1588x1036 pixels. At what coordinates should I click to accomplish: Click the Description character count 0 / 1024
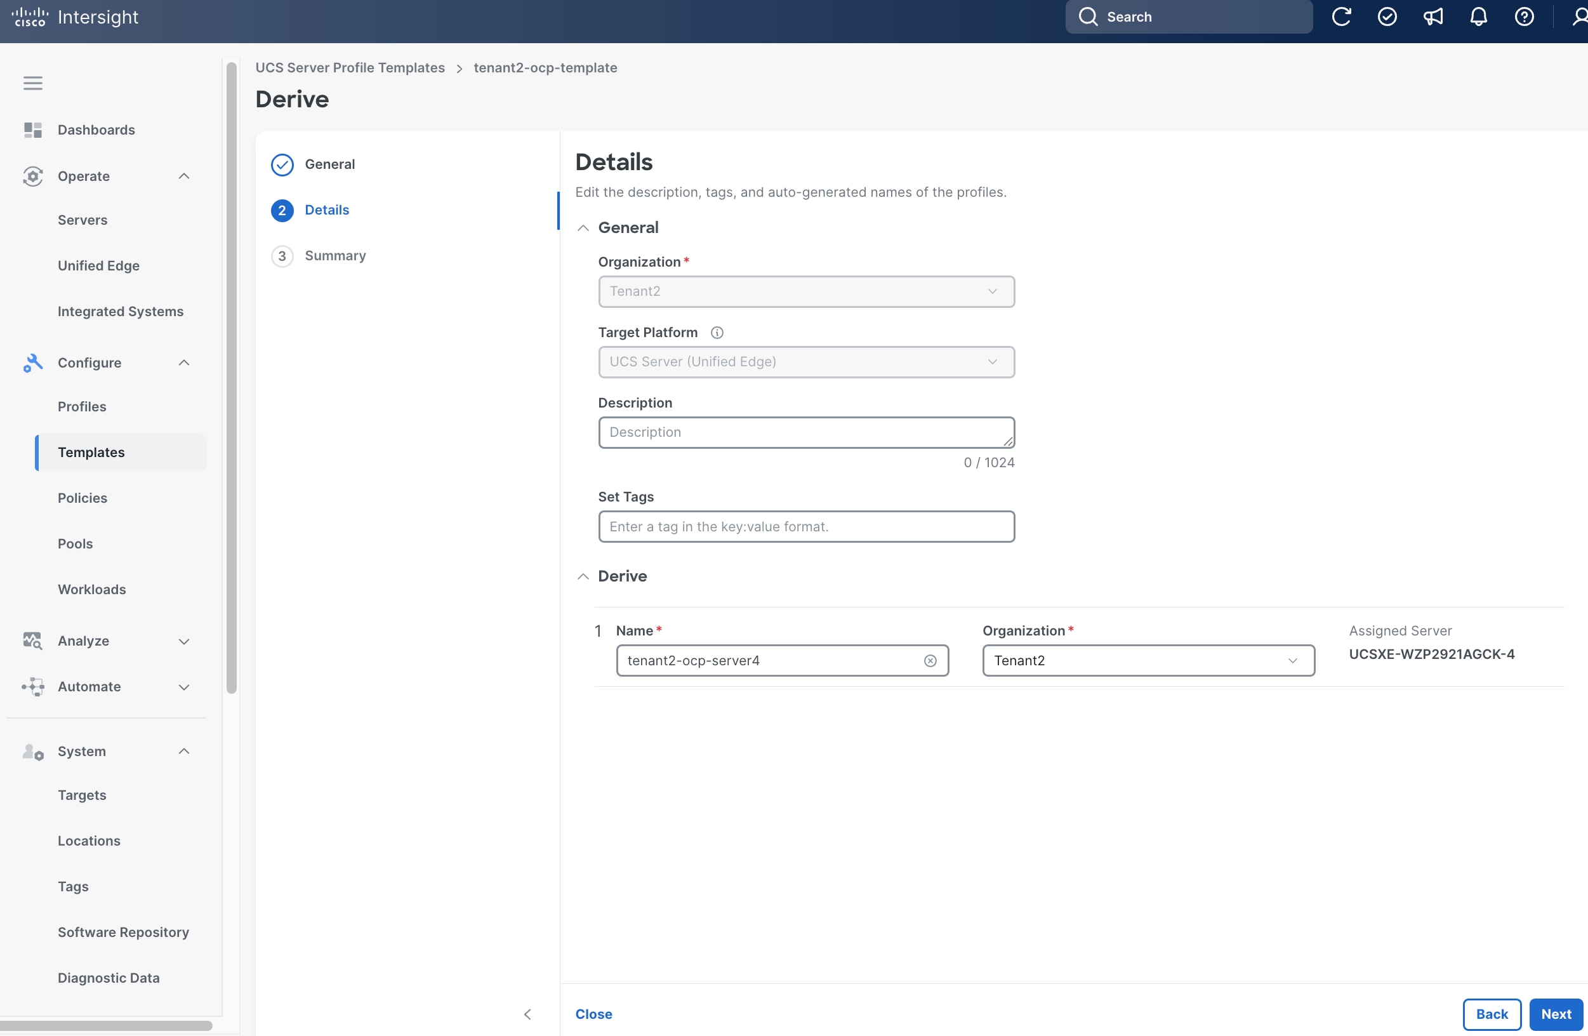pos(989,463)
